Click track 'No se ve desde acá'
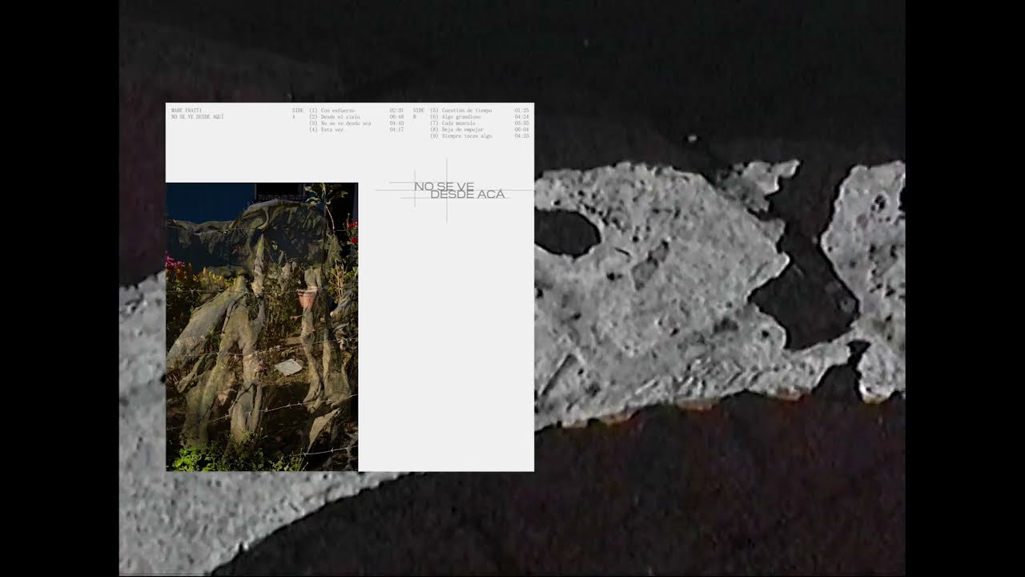Image resolution: width=1025 pixels, height=577 pixels. point(346,123)
